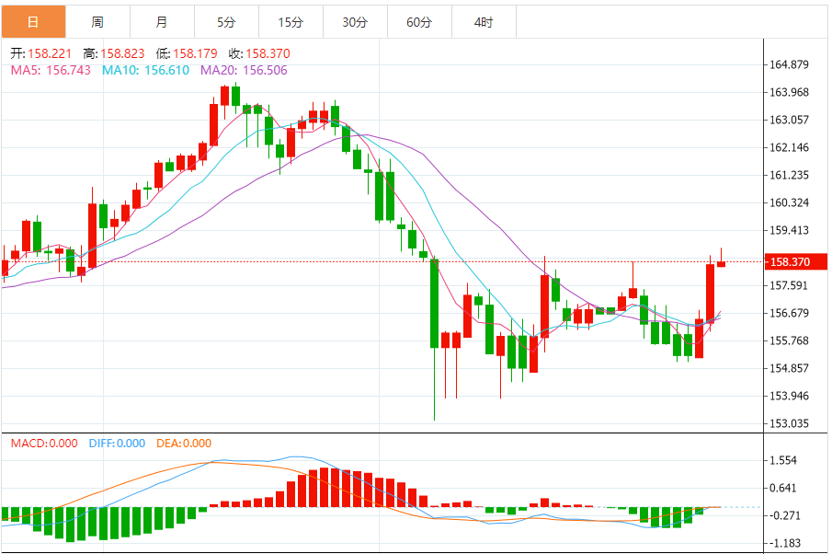Viewport: 832px width, 554px height.
Task: Click the MACD axis label -1.183
Action: click(785, 543)
